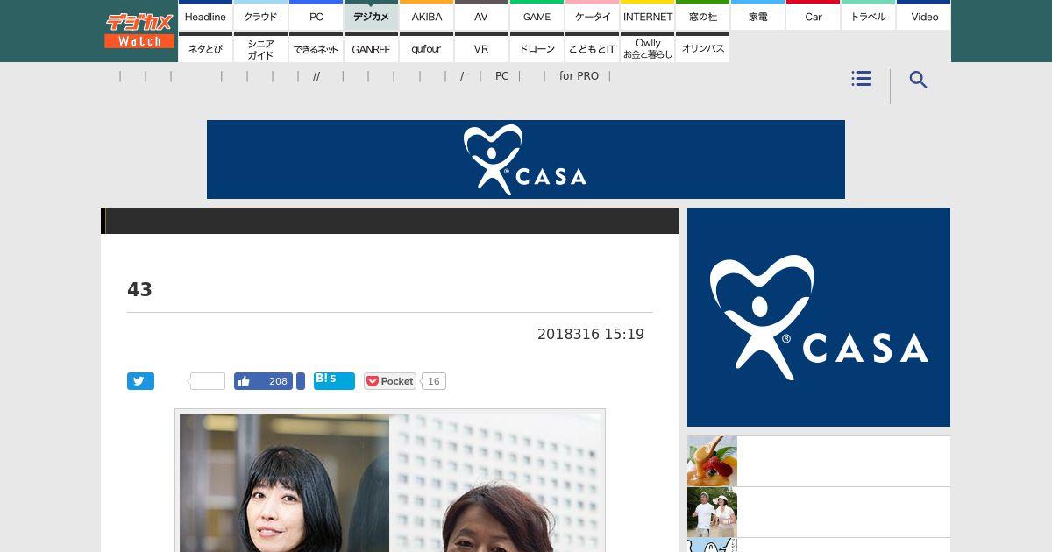Image resolution: width=1052 pixels, height=552 pixels.
Task: Open the ドローン tab
Action: pyautogui.click(x=537, y=48)
